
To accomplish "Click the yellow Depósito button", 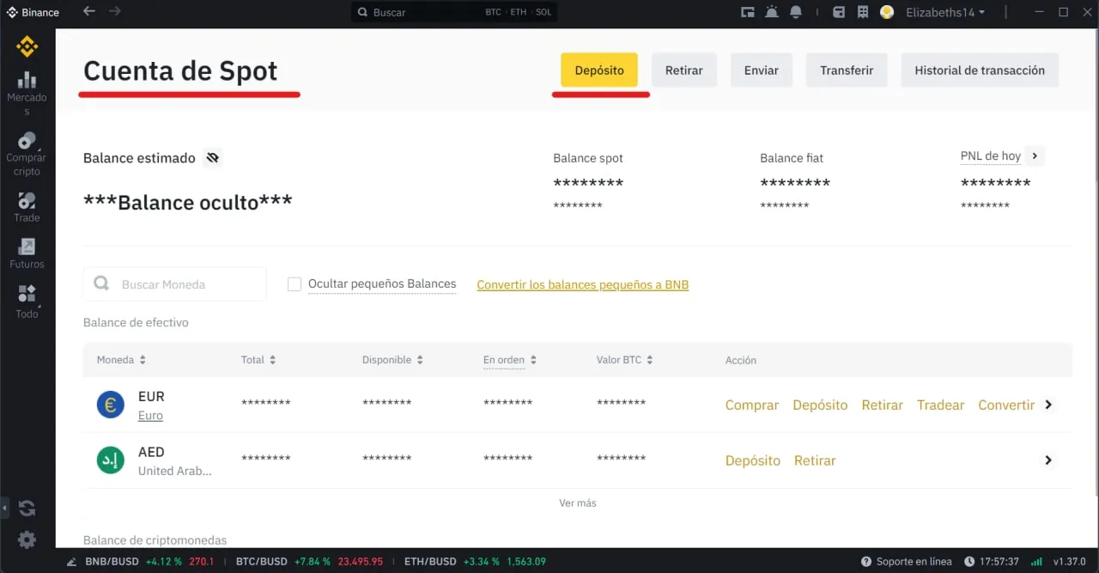I will tap(599, 70).
